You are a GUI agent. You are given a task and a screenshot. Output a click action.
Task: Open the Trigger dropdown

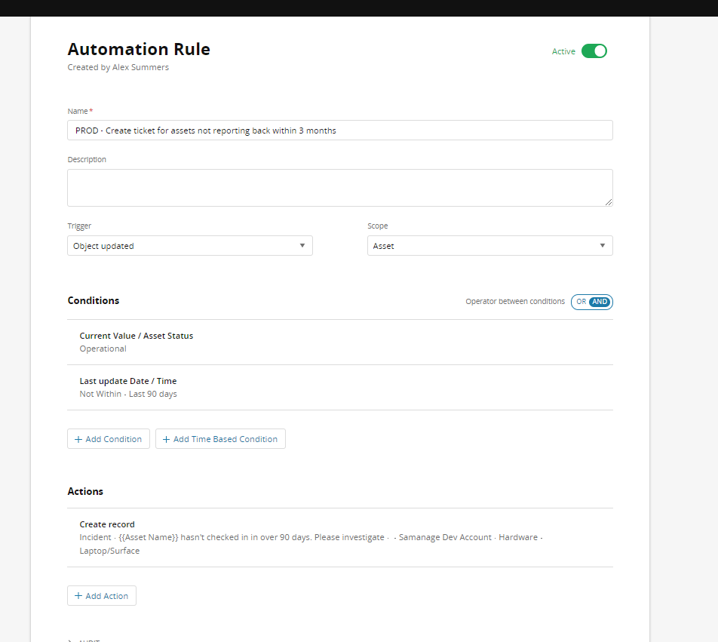pos(189,246)
